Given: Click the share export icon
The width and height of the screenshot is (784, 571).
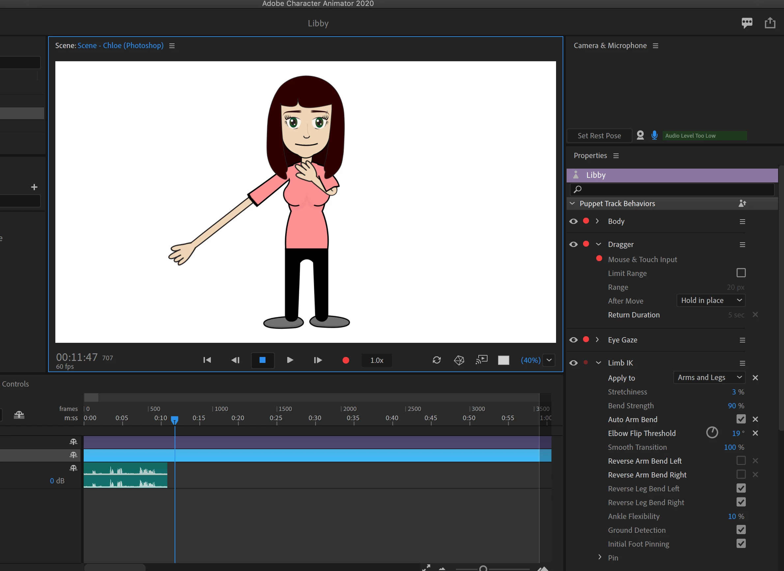Looking at the screenshot, I should (770, 23).
